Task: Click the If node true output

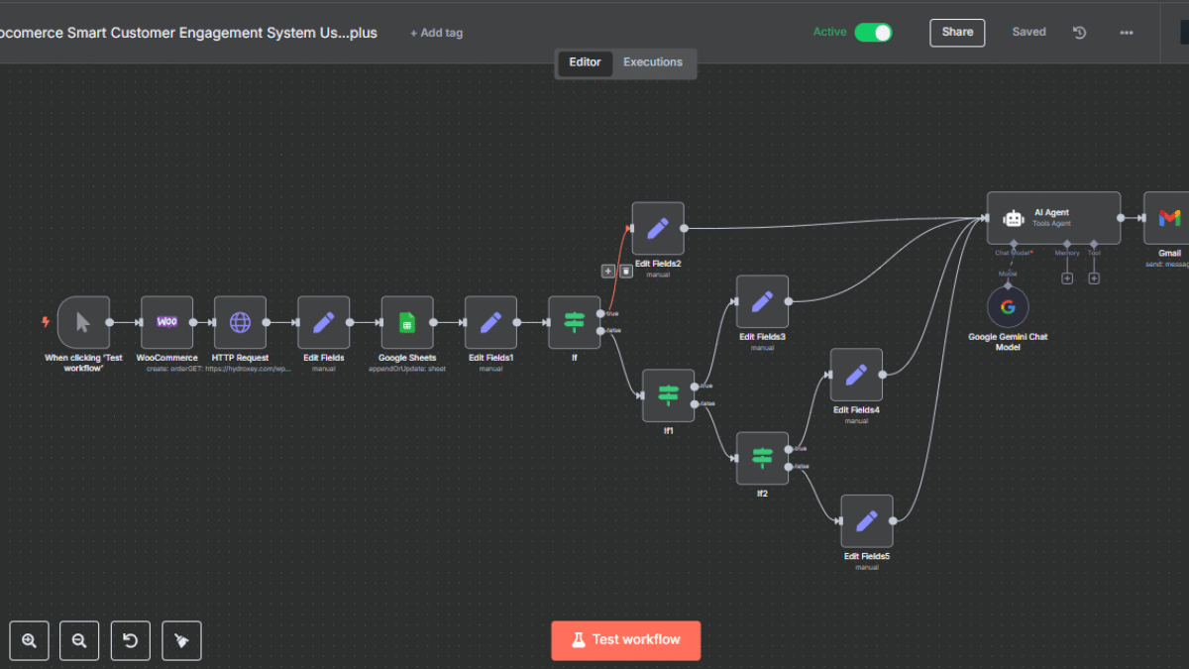Action: tap(600, 313)
